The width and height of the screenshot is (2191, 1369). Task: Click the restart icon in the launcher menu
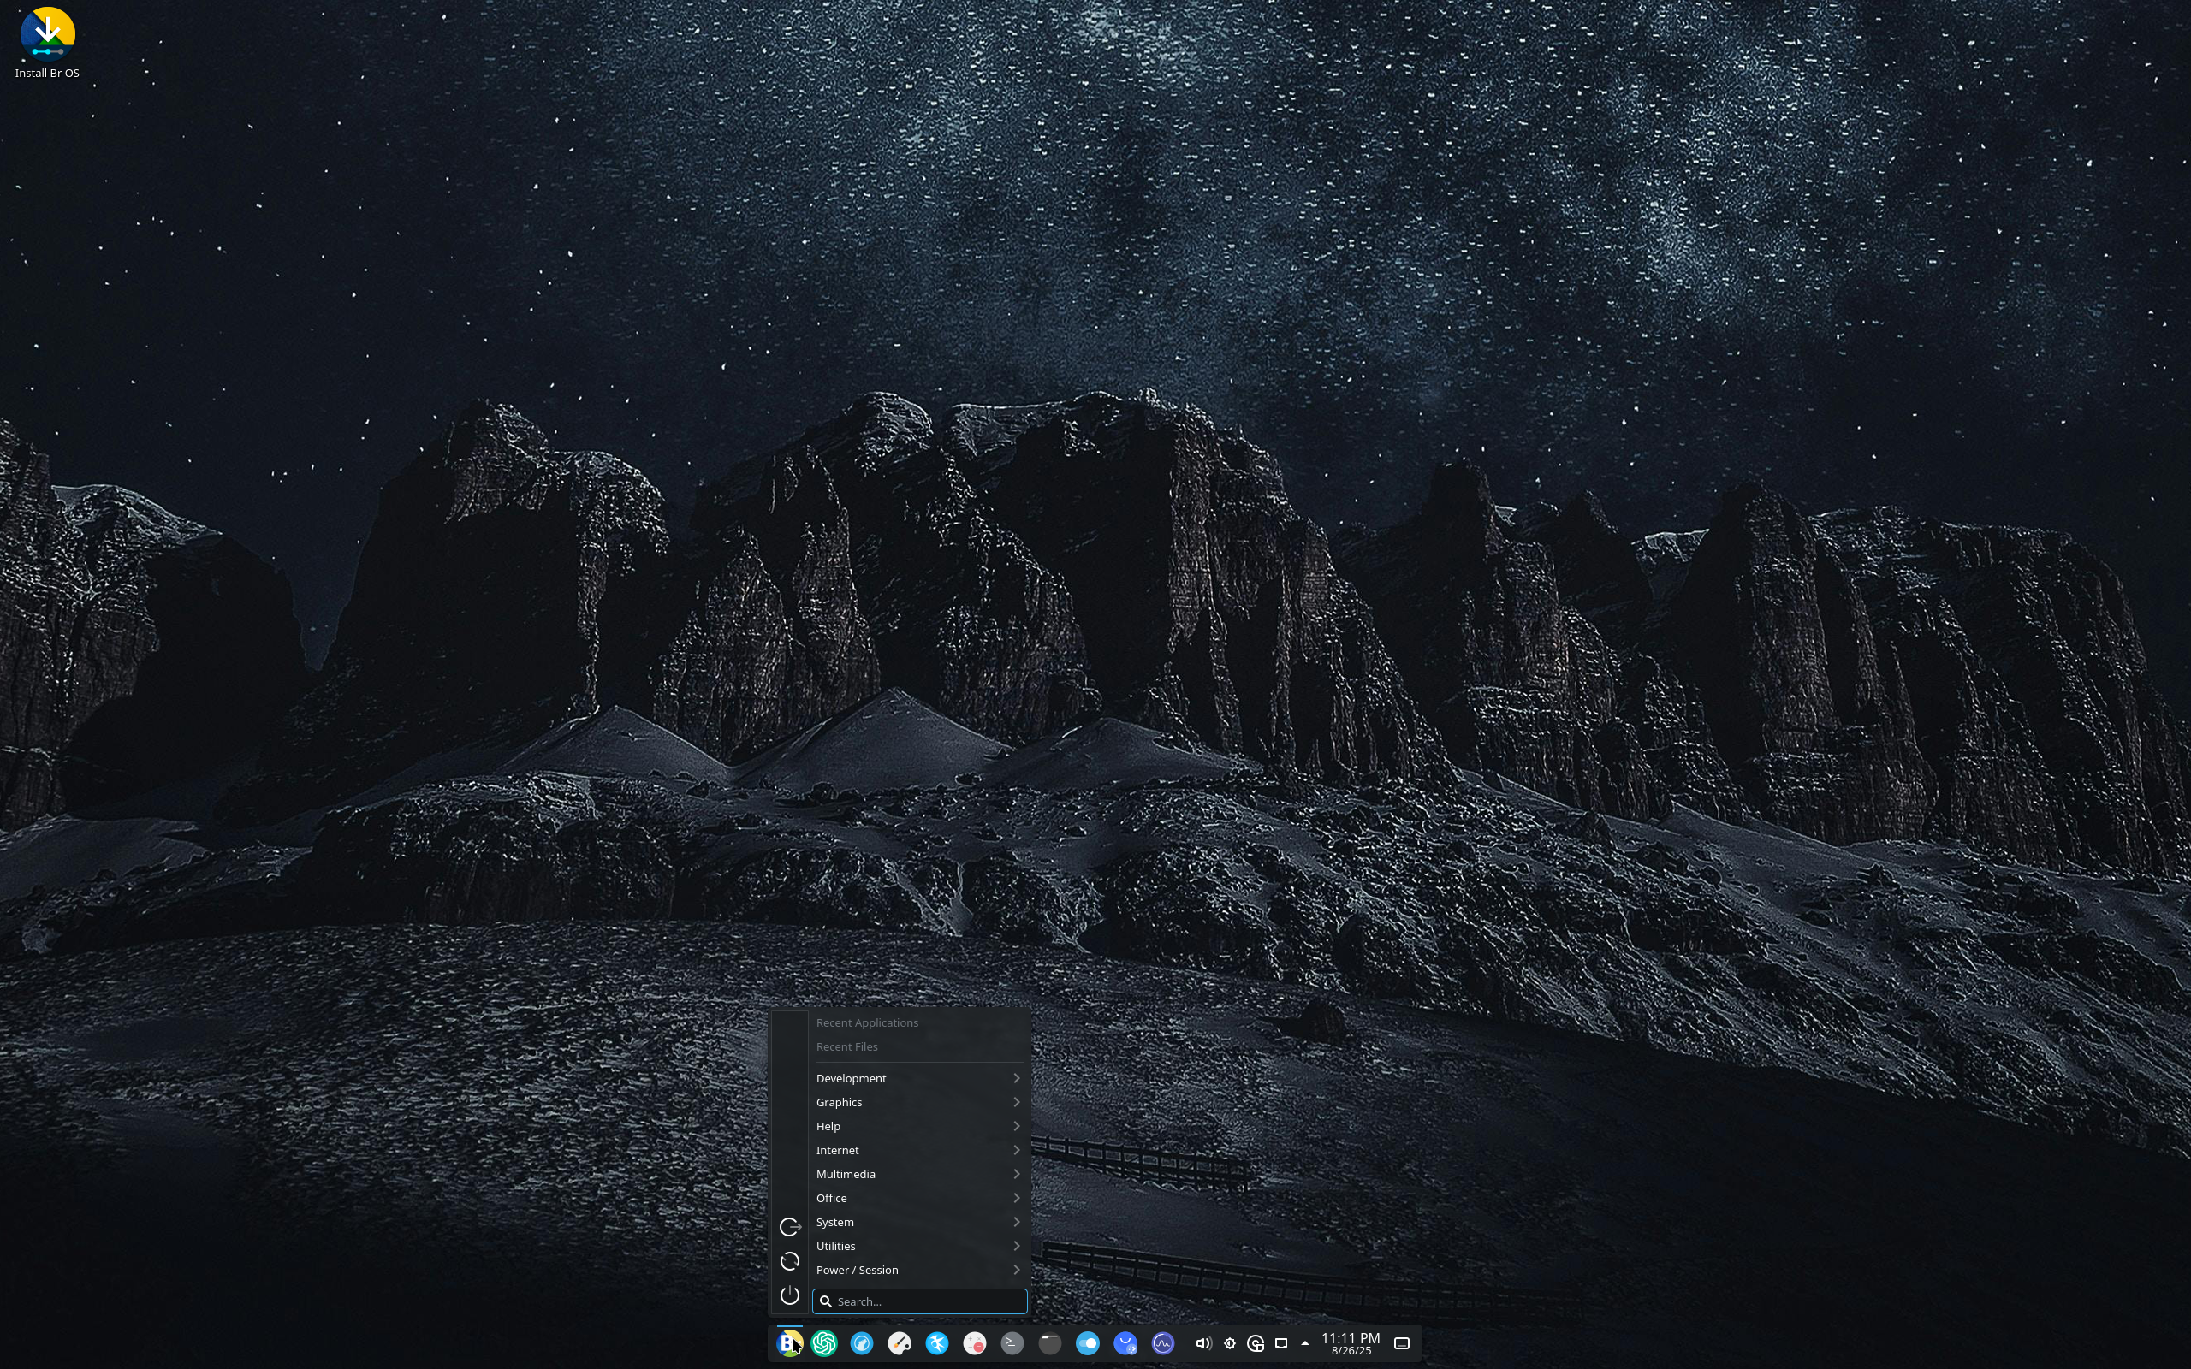[x=789, y=1260]
